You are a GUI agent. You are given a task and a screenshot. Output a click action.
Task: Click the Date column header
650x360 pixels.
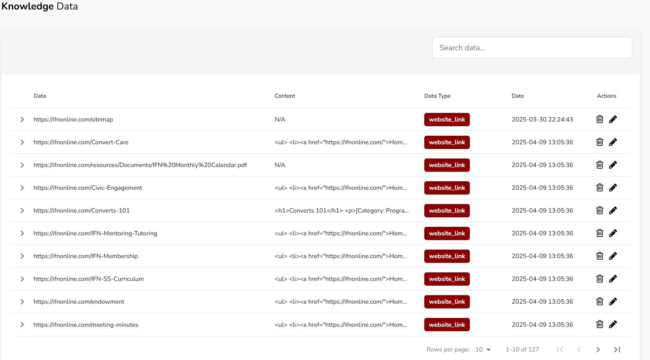tap(518, 96)
